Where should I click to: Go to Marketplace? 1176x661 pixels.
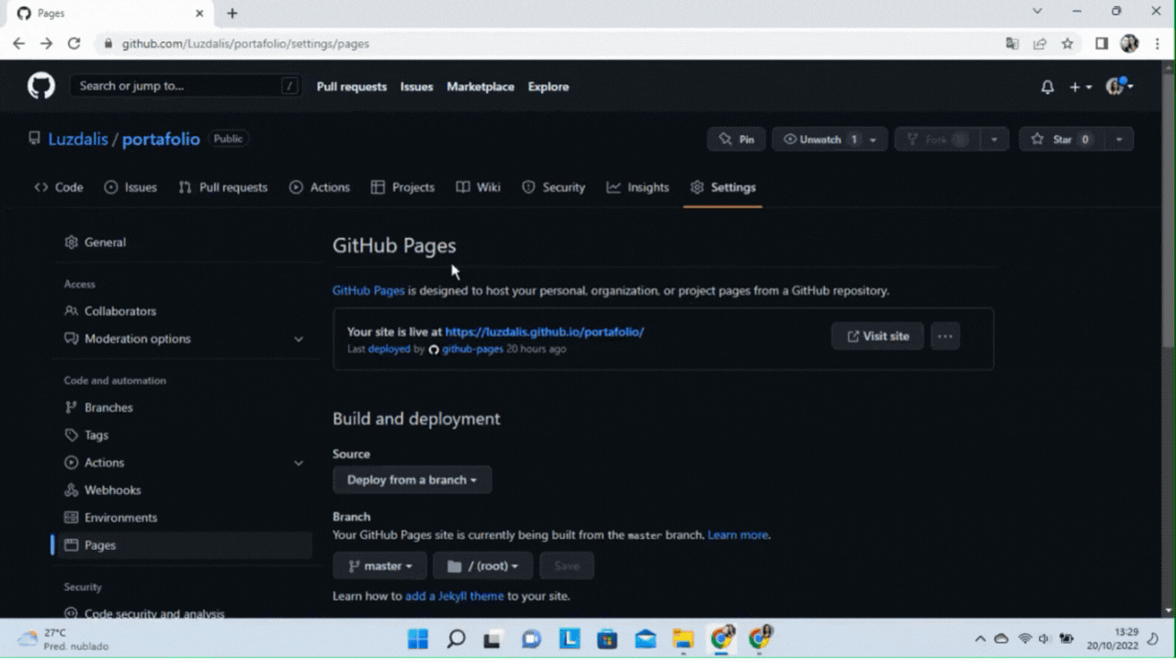pyautogui.click(x=481, y=86)
